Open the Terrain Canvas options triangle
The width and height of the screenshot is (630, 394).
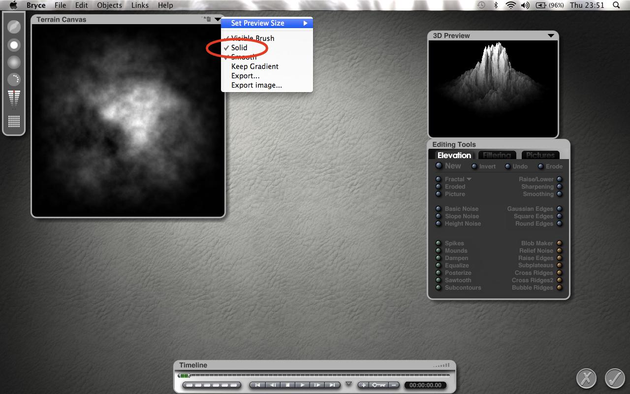pyautogui.click(x=218, y=19)
